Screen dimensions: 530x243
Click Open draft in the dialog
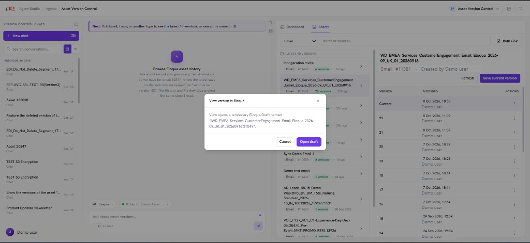point(309,142)
